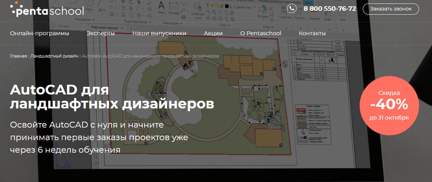
Task: Open WhatsApp chat via the green icon
Action: click(x=292, y=9)
